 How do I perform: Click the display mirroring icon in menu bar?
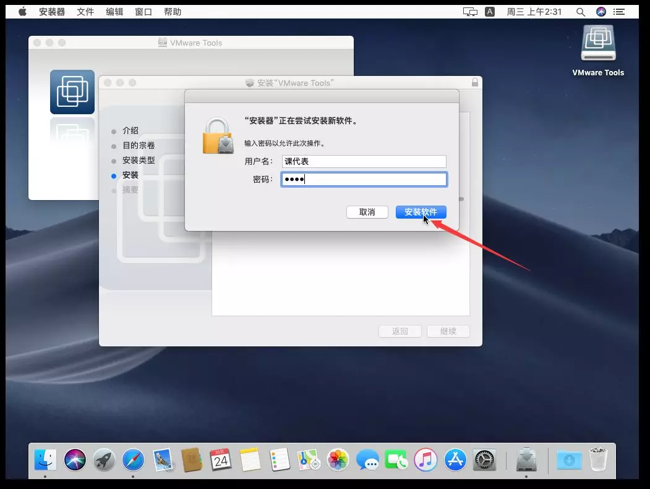[470, 12]
